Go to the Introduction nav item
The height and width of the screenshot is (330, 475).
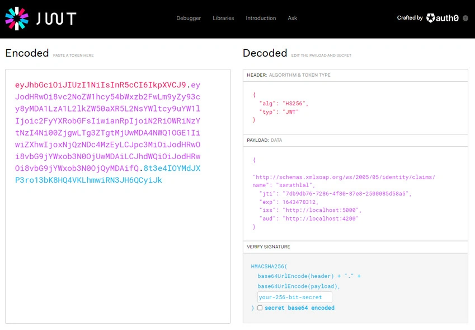pyautogui.click(x=261, y=18)
